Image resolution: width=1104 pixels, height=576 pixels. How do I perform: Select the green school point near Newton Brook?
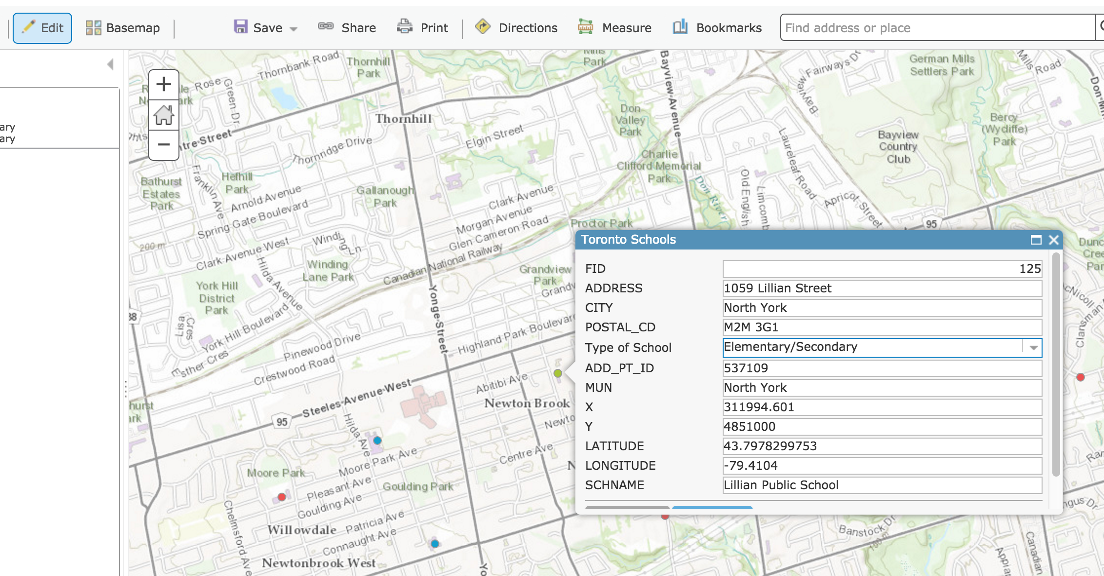coord(558,373)
